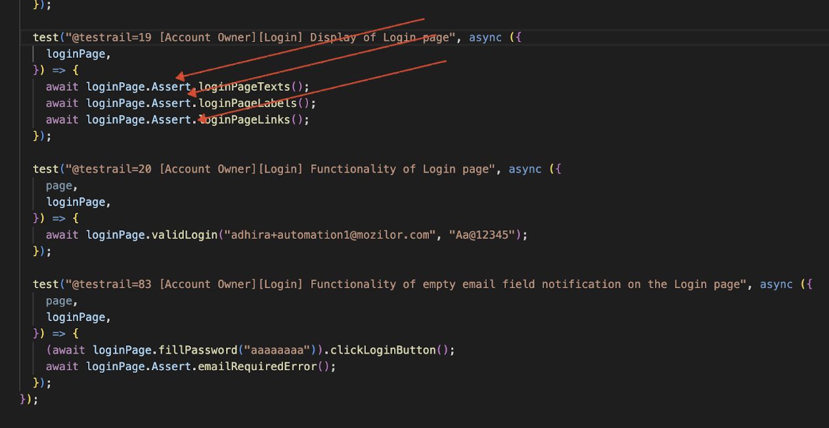Screen dimensions: 829x428
Task: Click Assert on the loginPageLabels line
Action: (x=171, y=103)
